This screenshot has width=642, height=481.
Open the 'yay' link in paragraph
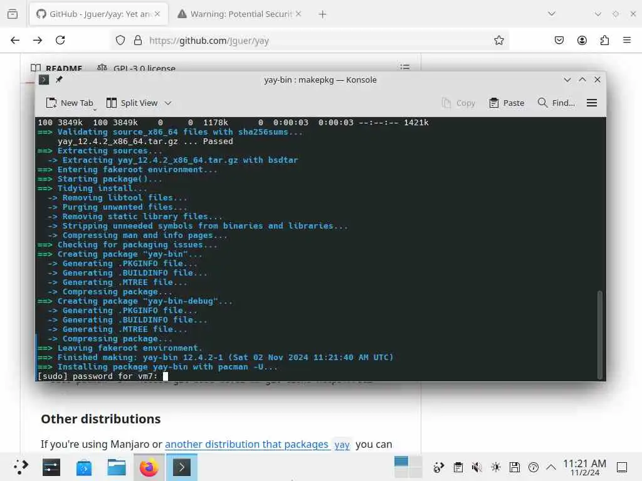(x=342, y=444)
